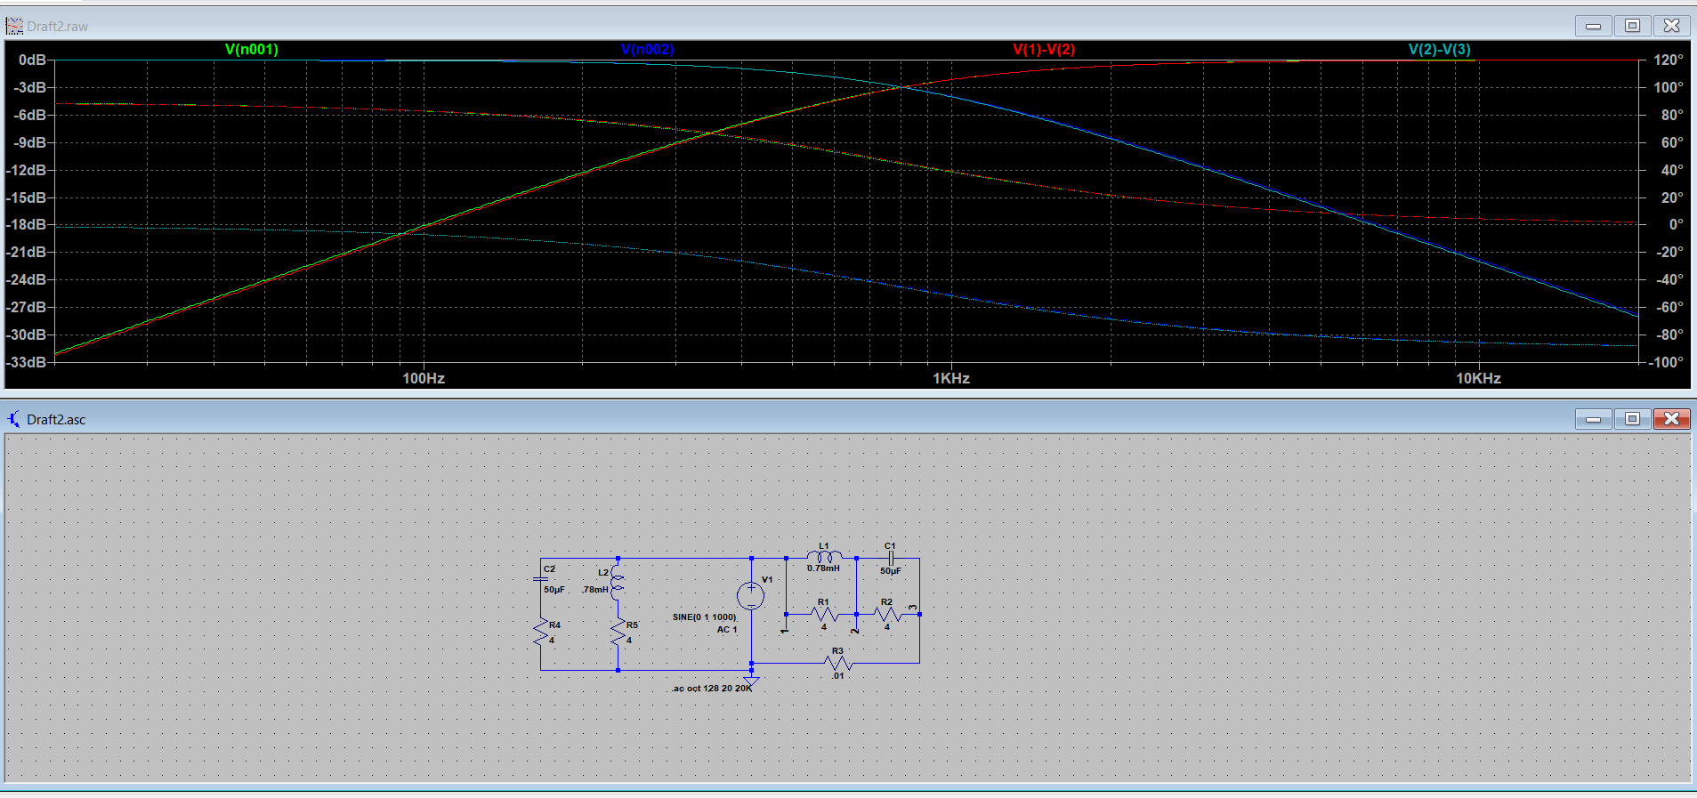The height and width of the screenshot is (798, 1697).
Task: Maximize the Draft2.raw plot window
Action: pos(1632,26)
